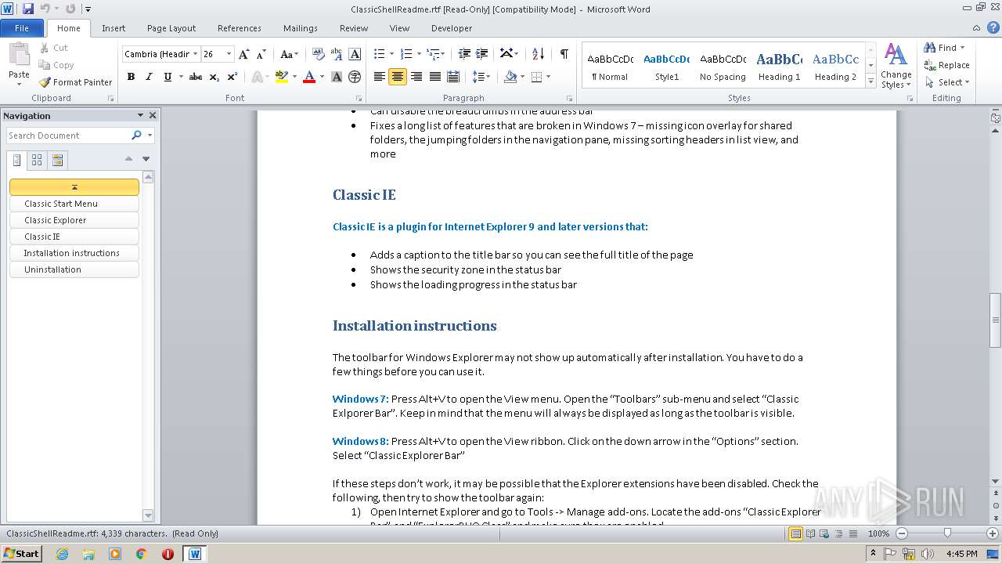Image resolution: width=1002 pixels, height=564 pixels.
Task: Switch to Review tab
Action: 354,27
